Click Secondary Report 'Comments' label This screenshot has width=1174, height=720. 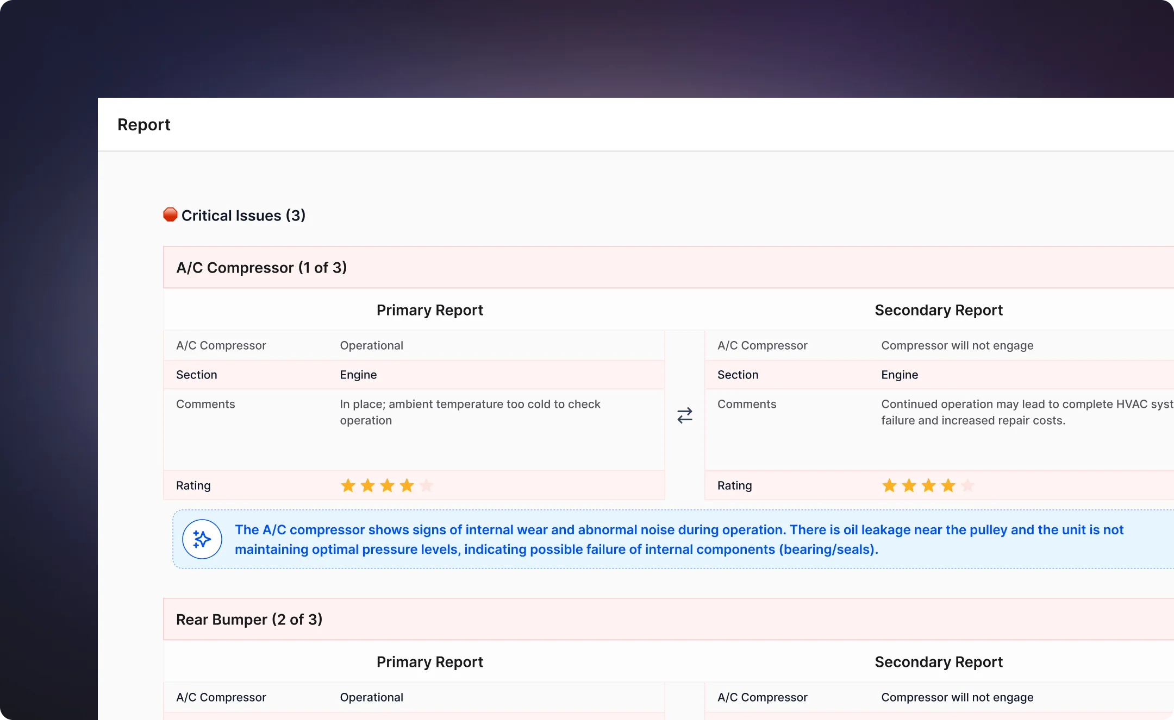(x=747, y=404)
